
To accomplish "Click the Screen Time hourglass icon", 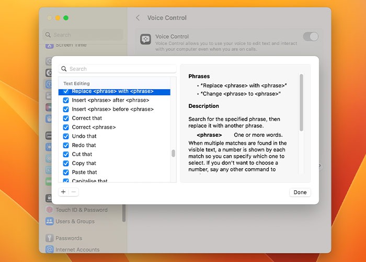I will [x=50, y=46].
